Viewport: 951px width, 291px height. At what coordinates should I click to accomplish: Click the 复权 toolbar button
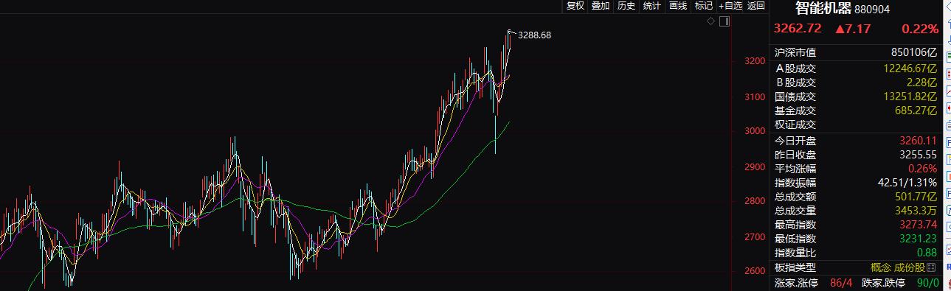point(575,6)
